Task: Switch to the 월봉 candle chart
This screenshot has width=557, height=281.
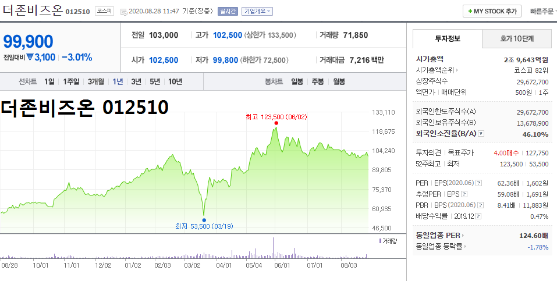Action: 339,81
